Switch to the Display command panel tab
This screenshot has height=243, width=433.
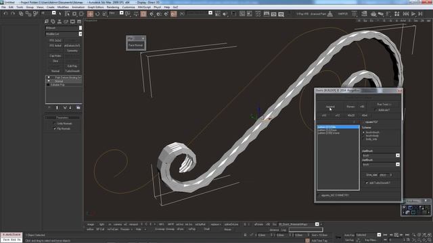click(72, 22)
